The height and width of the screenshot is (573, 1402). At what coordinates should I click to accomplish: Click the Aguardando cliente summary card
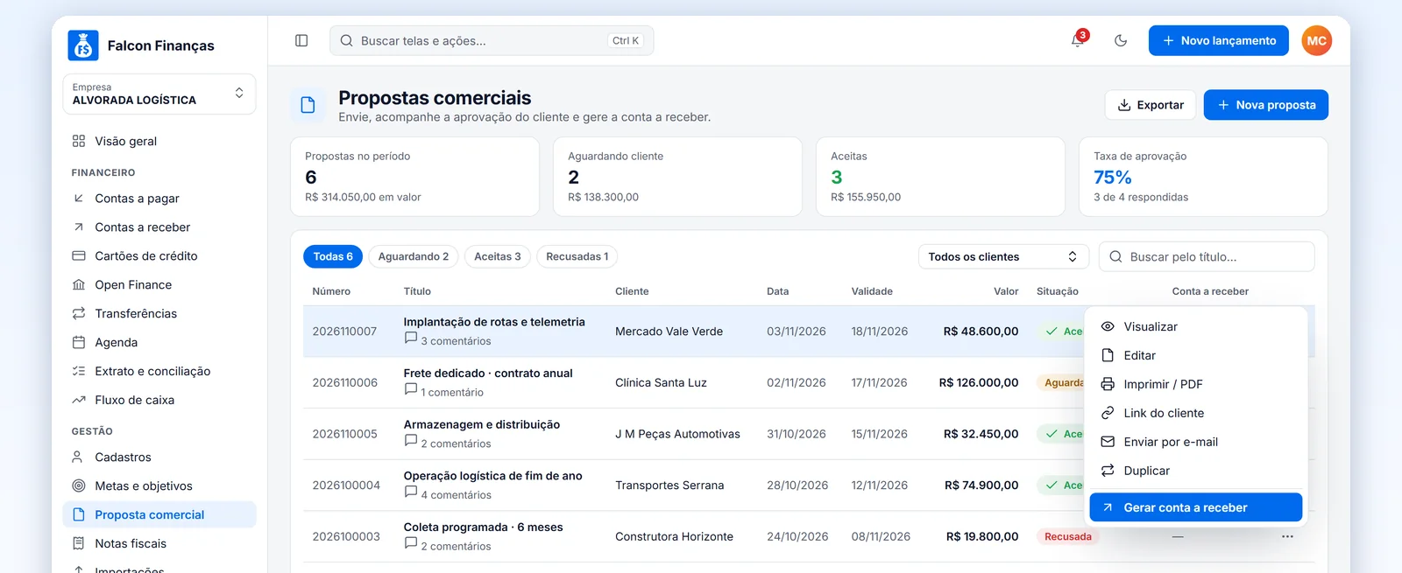point(677,177)
